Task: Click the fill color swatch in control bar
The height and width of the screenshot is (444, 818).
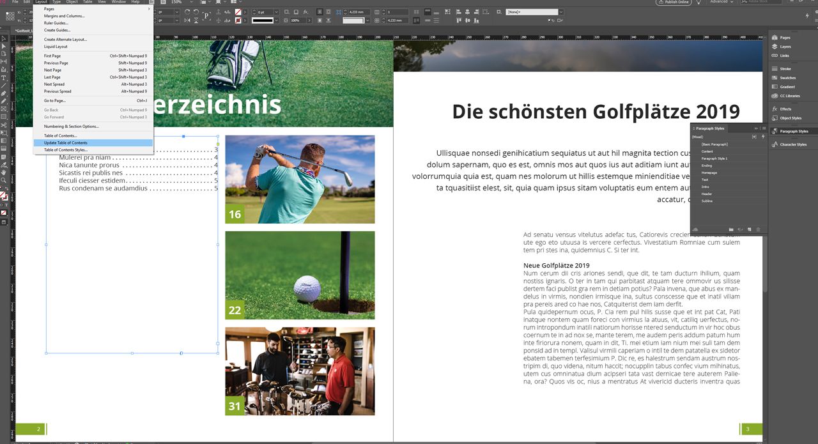Action: (239, 11)
